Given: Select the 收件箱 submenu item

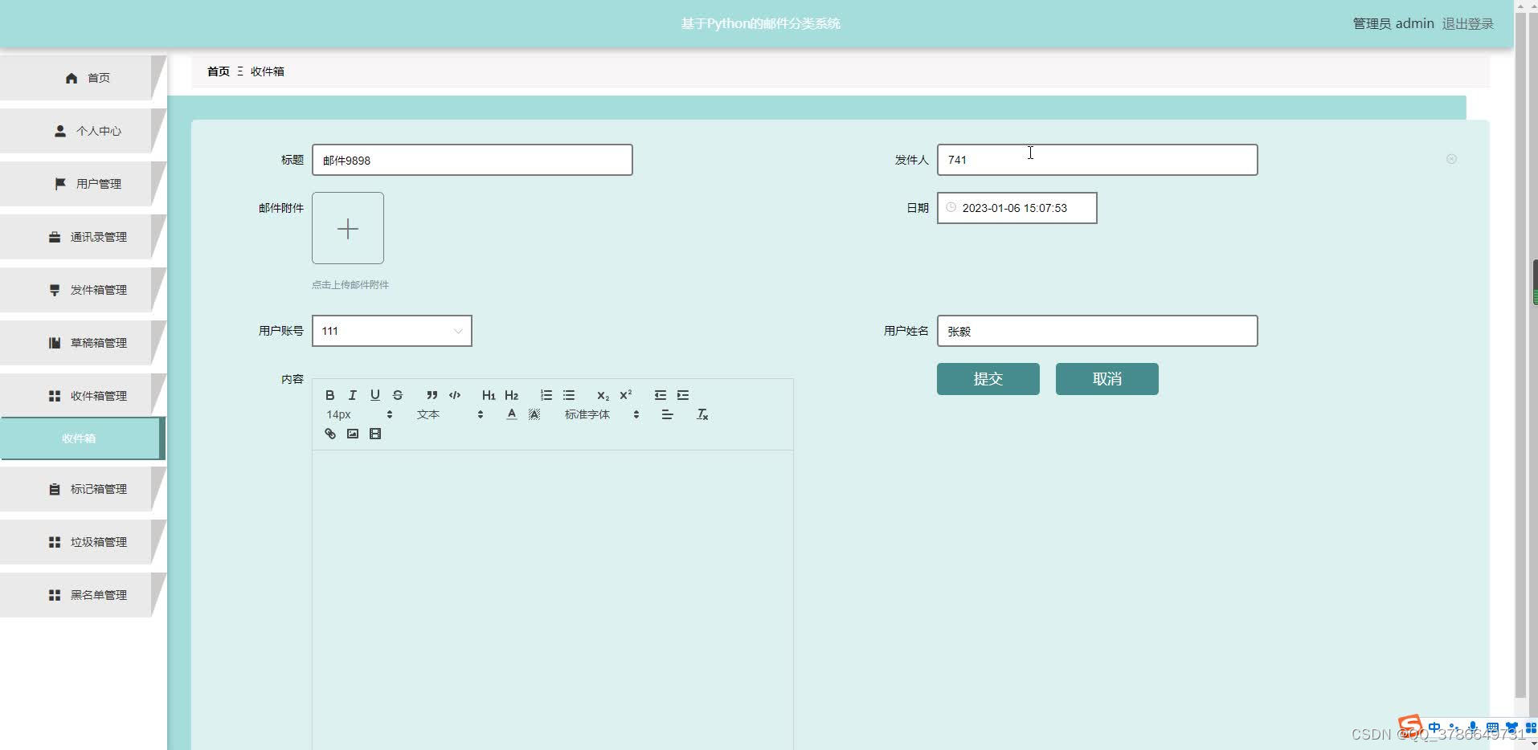Looking at the screenshot, I should pyautogui.click(x=81, y=438).
